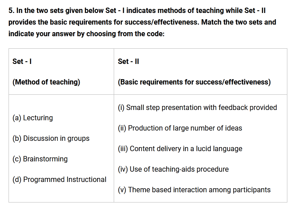This screenshot has width=295, height=207.
Task: Select option (b) Discussion in groups
Action: [51, 139]
